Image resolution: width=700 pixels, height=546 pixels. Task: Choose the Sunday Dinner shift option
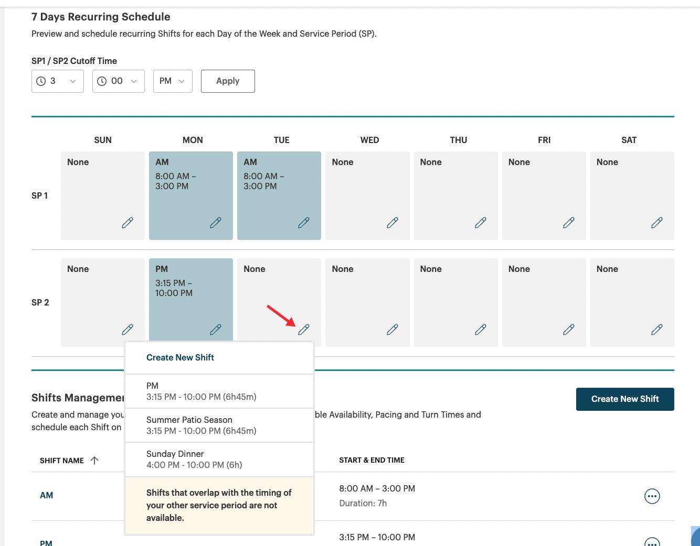pos(194,459)
